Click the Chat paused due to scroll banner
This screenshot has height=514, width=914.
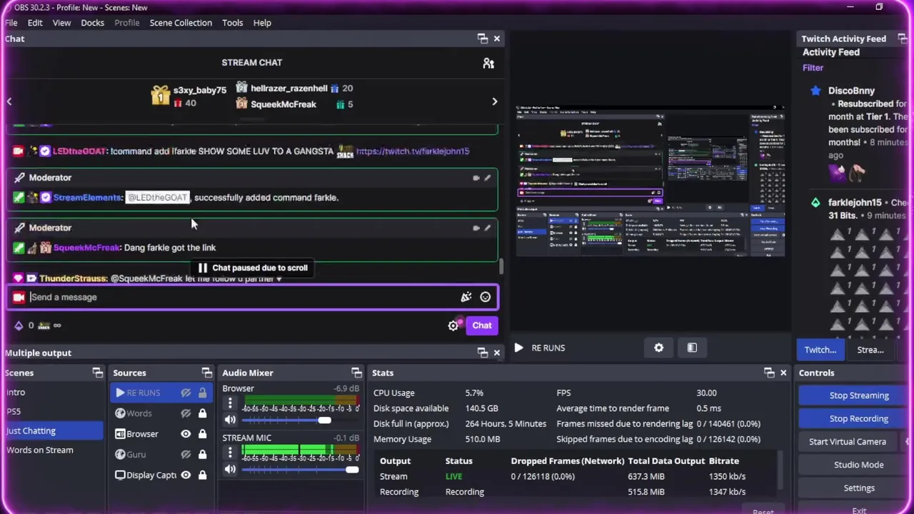point(252,268)
